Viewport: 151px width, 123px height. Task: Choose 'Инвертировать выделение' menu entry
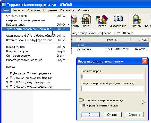click(x=36, y=60)
